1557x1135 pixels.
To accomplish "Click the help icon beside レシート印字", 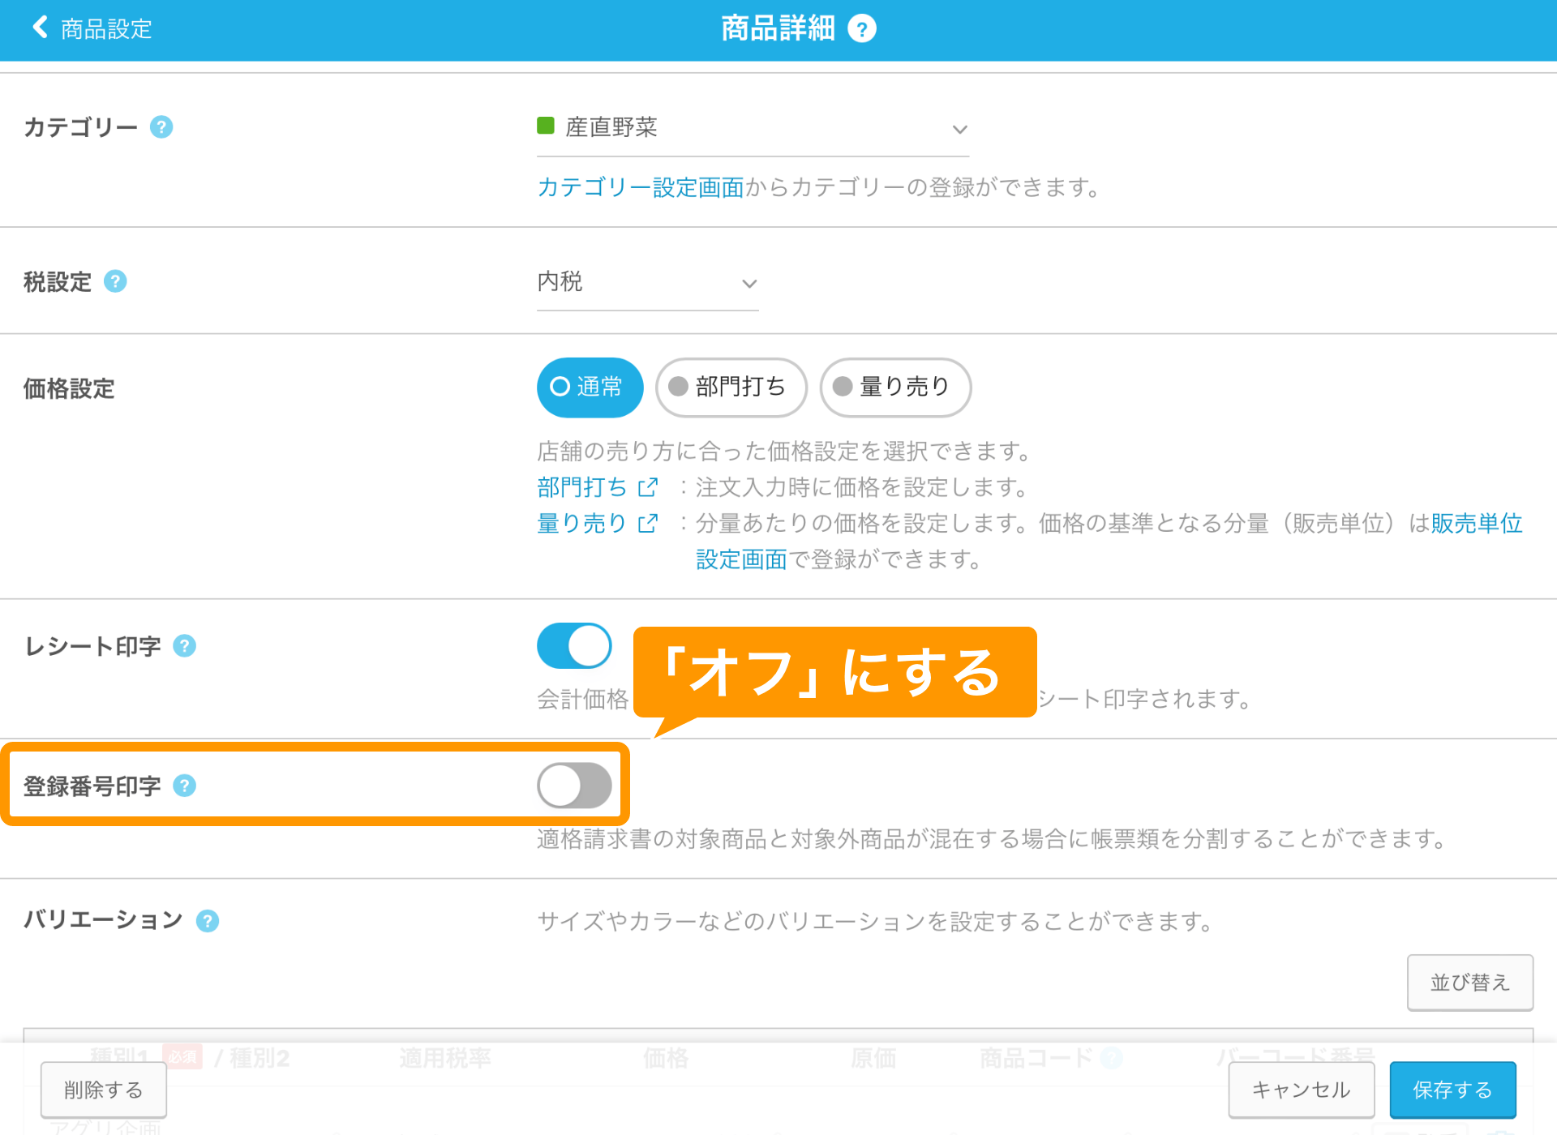I will coord(185,646).
